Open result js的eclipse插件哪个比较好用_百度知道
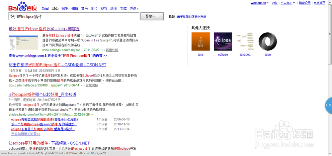Viewport: 332px width, 156px height. point(42,94)
